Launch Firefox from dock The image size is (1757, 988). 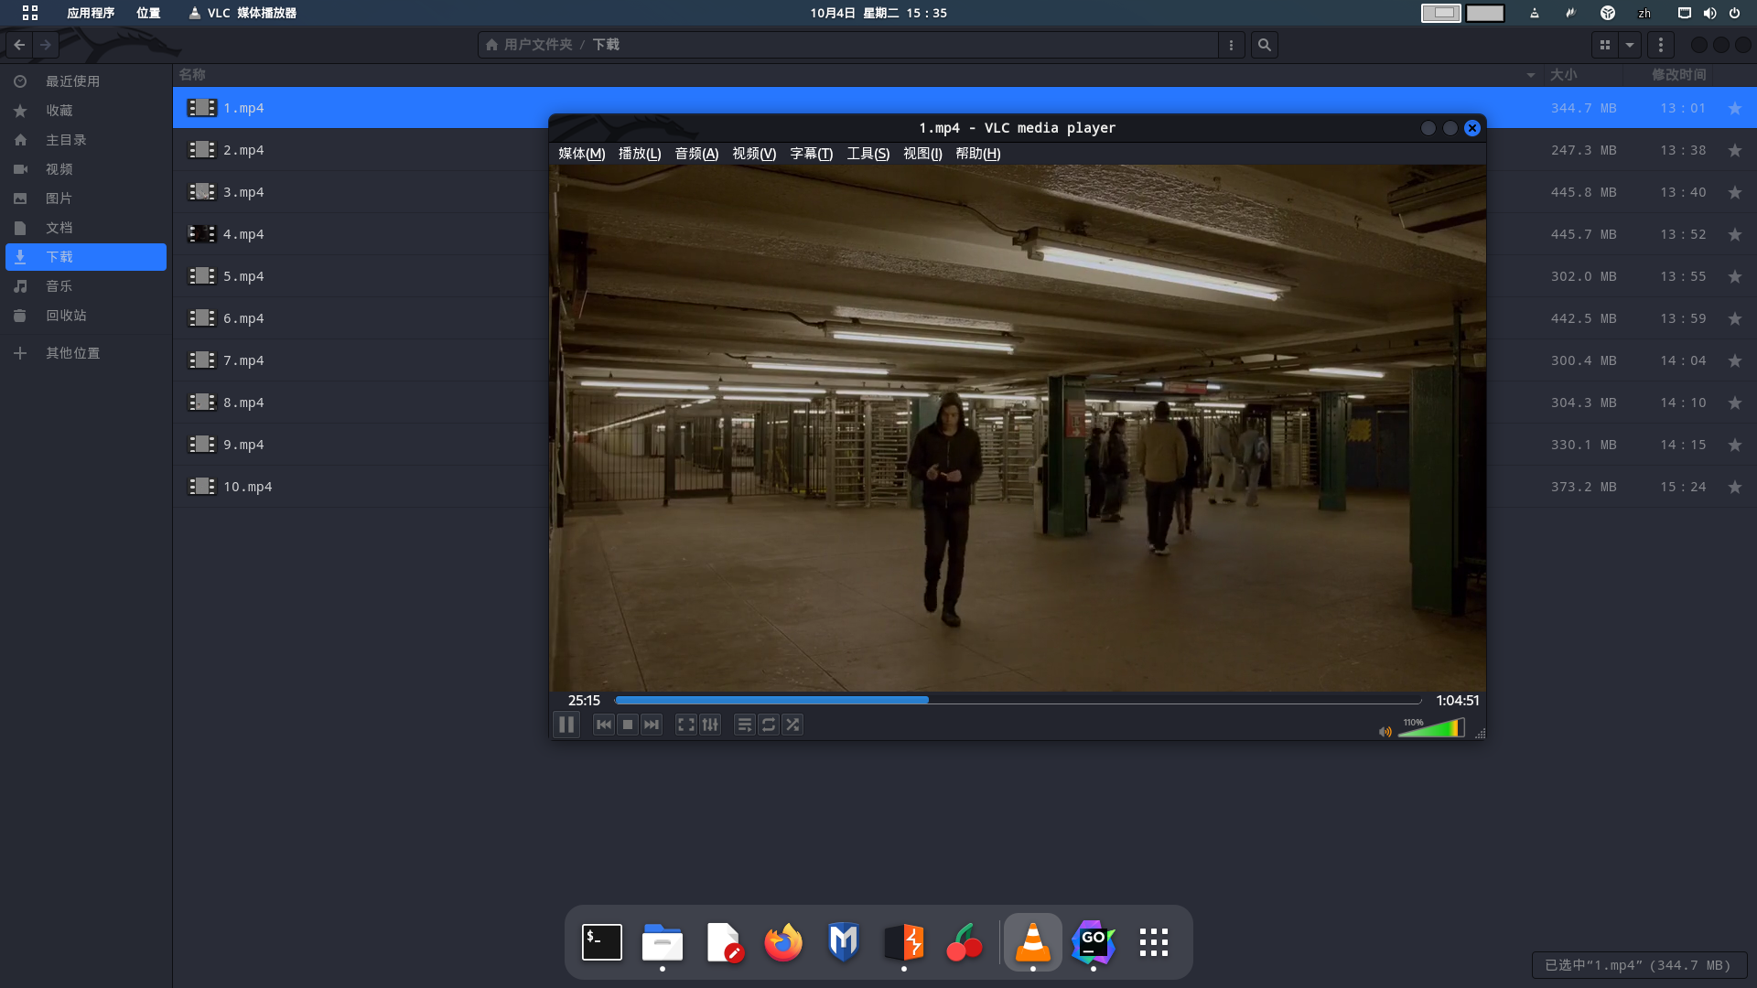[x=783, y=942]
